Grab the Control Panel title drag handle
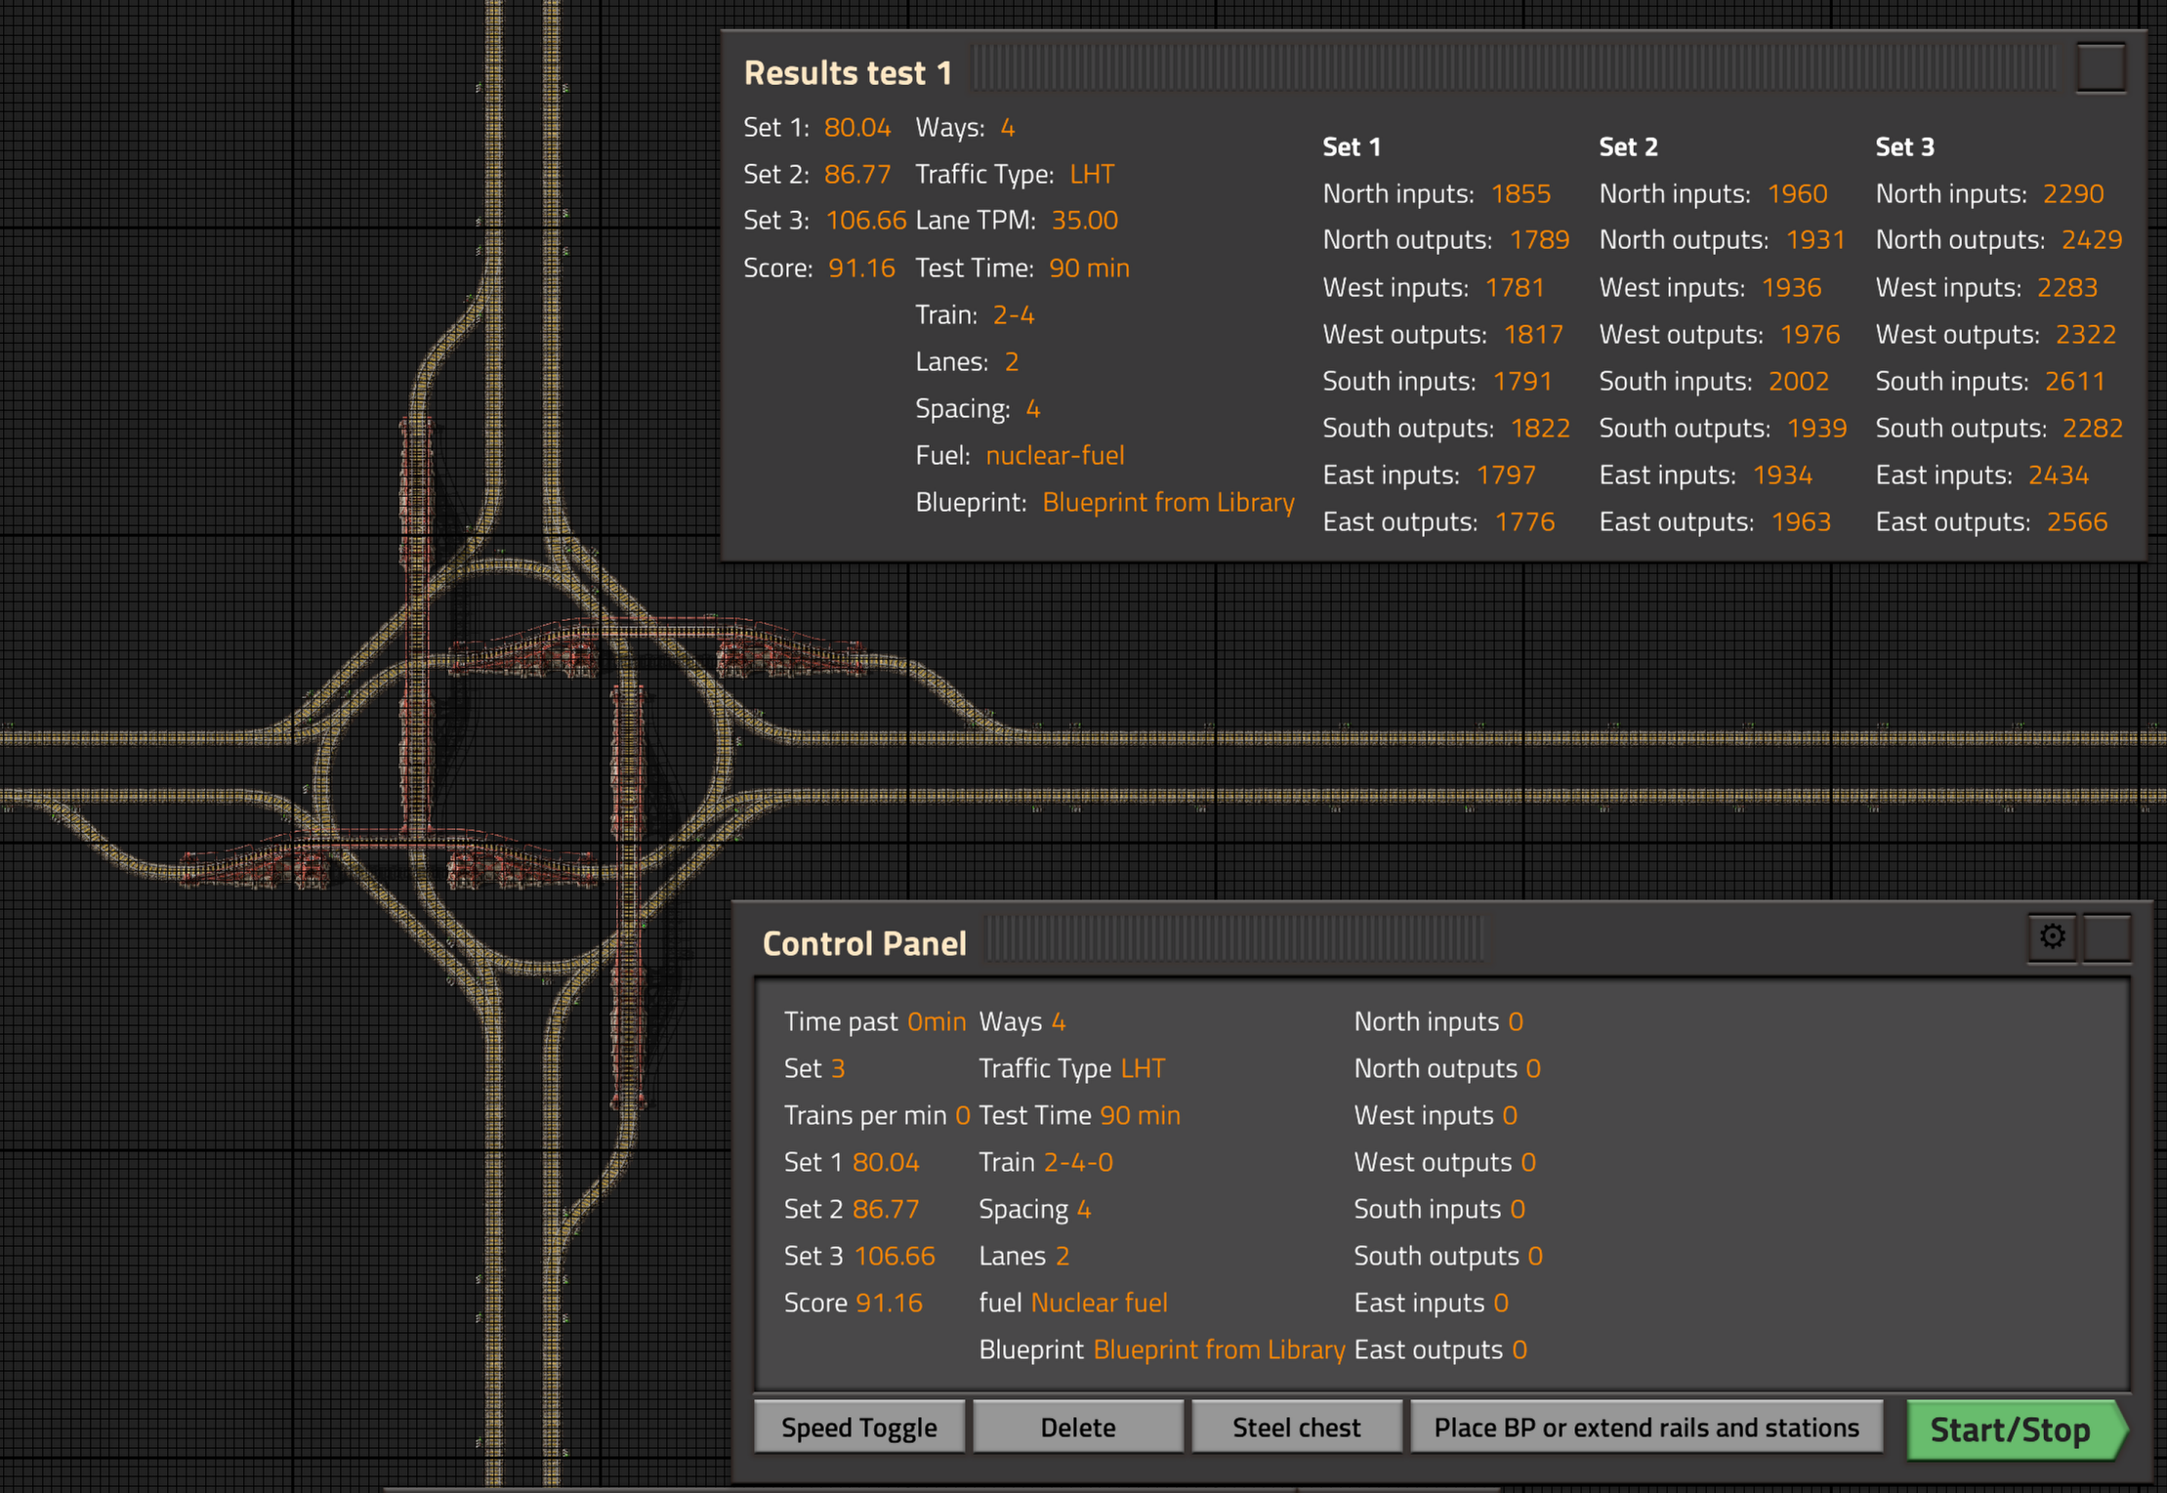This screenshot has width=2167, height=1493. click(x=1235, y=939)
